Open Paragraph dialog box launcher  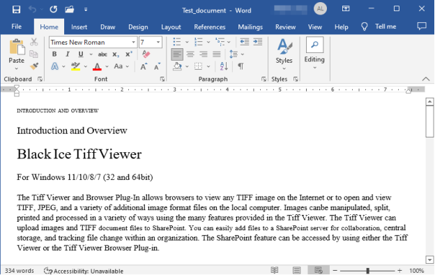(264, 80)
